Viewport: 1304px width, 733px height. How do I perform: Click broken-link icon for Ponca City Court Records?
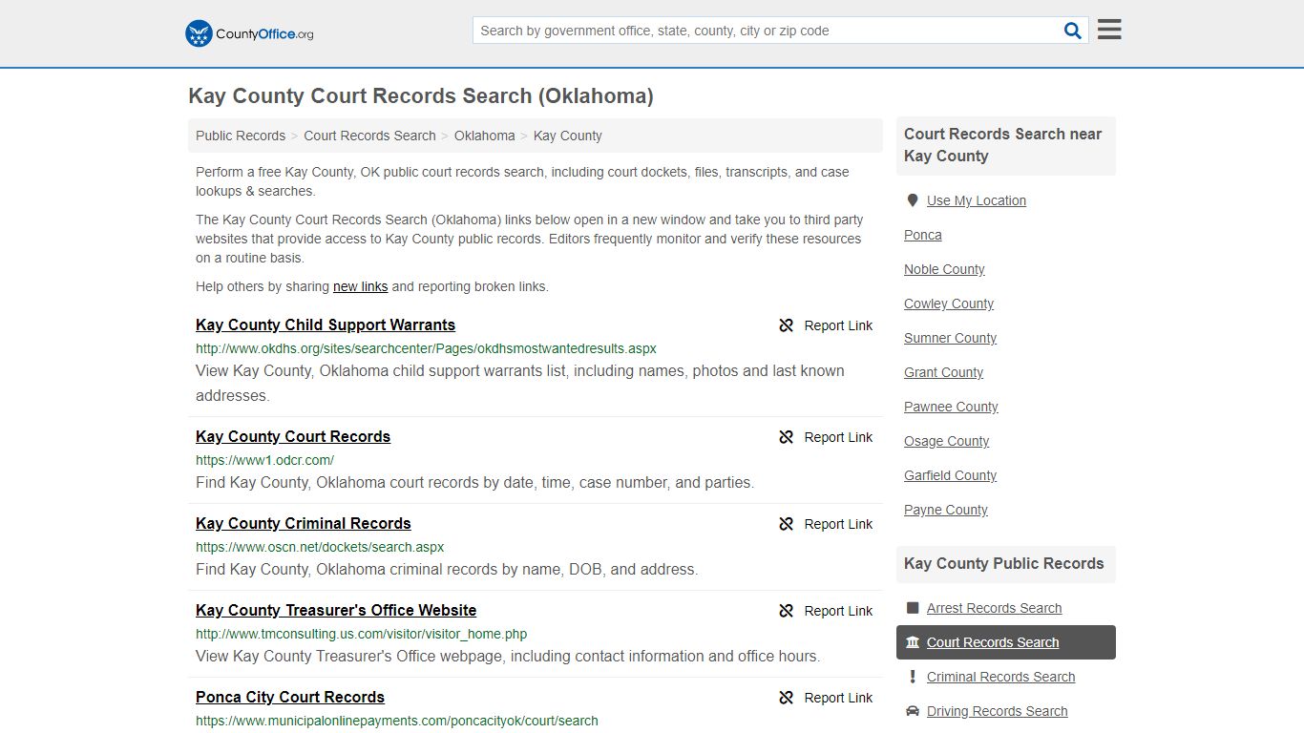tap(787, 698)
